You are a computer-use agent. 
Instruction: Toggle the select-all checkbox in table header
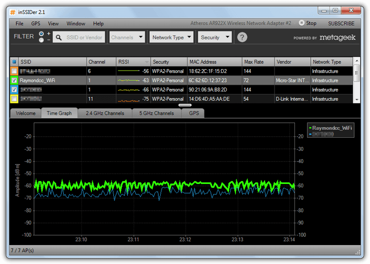[14, 62]
